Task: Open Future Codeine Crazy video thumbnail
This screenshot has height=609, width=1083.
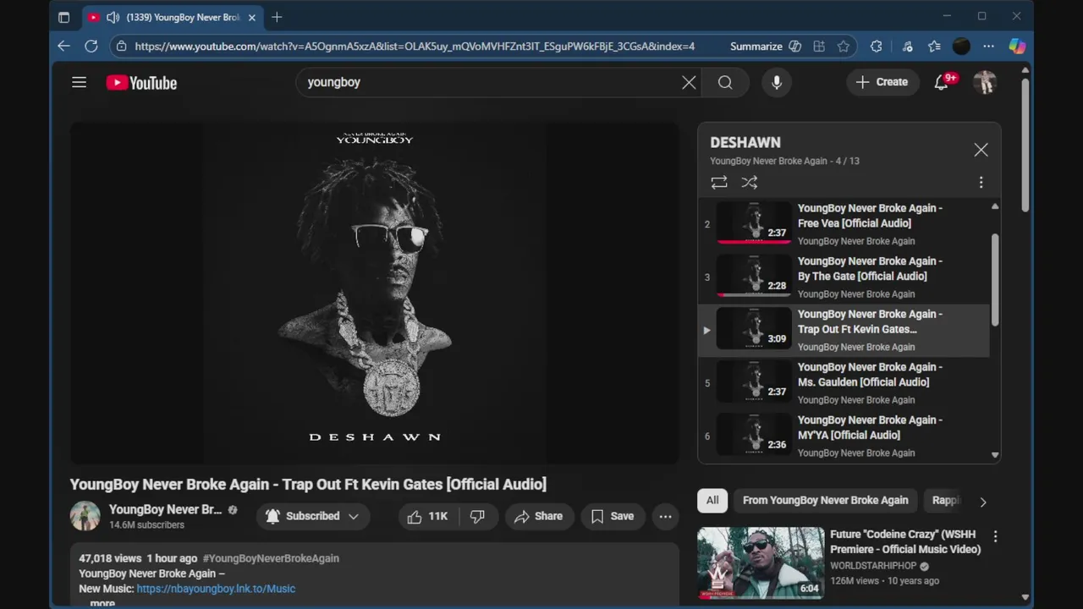Action: click(x=761, y=562)
